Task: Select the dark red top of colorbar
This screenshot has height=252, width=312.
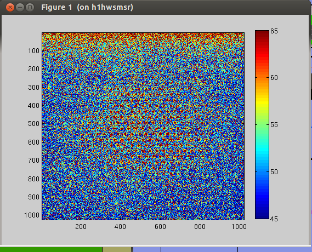Action: [x=262, y=35]
